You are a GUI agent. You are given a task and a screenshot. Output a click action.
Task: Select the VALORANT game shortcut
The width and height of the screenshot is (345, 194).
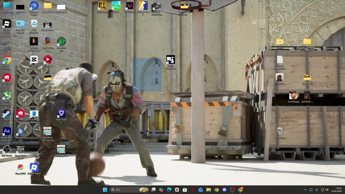[x=130, y=8]
